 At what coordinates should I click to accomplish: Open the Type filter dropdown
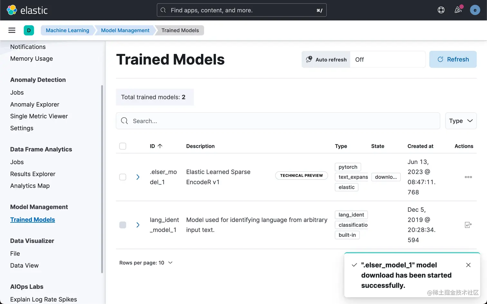[x=461, y=121]
